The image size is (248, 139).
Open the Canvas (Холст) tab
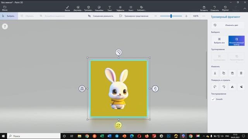(x=131, y=8)
